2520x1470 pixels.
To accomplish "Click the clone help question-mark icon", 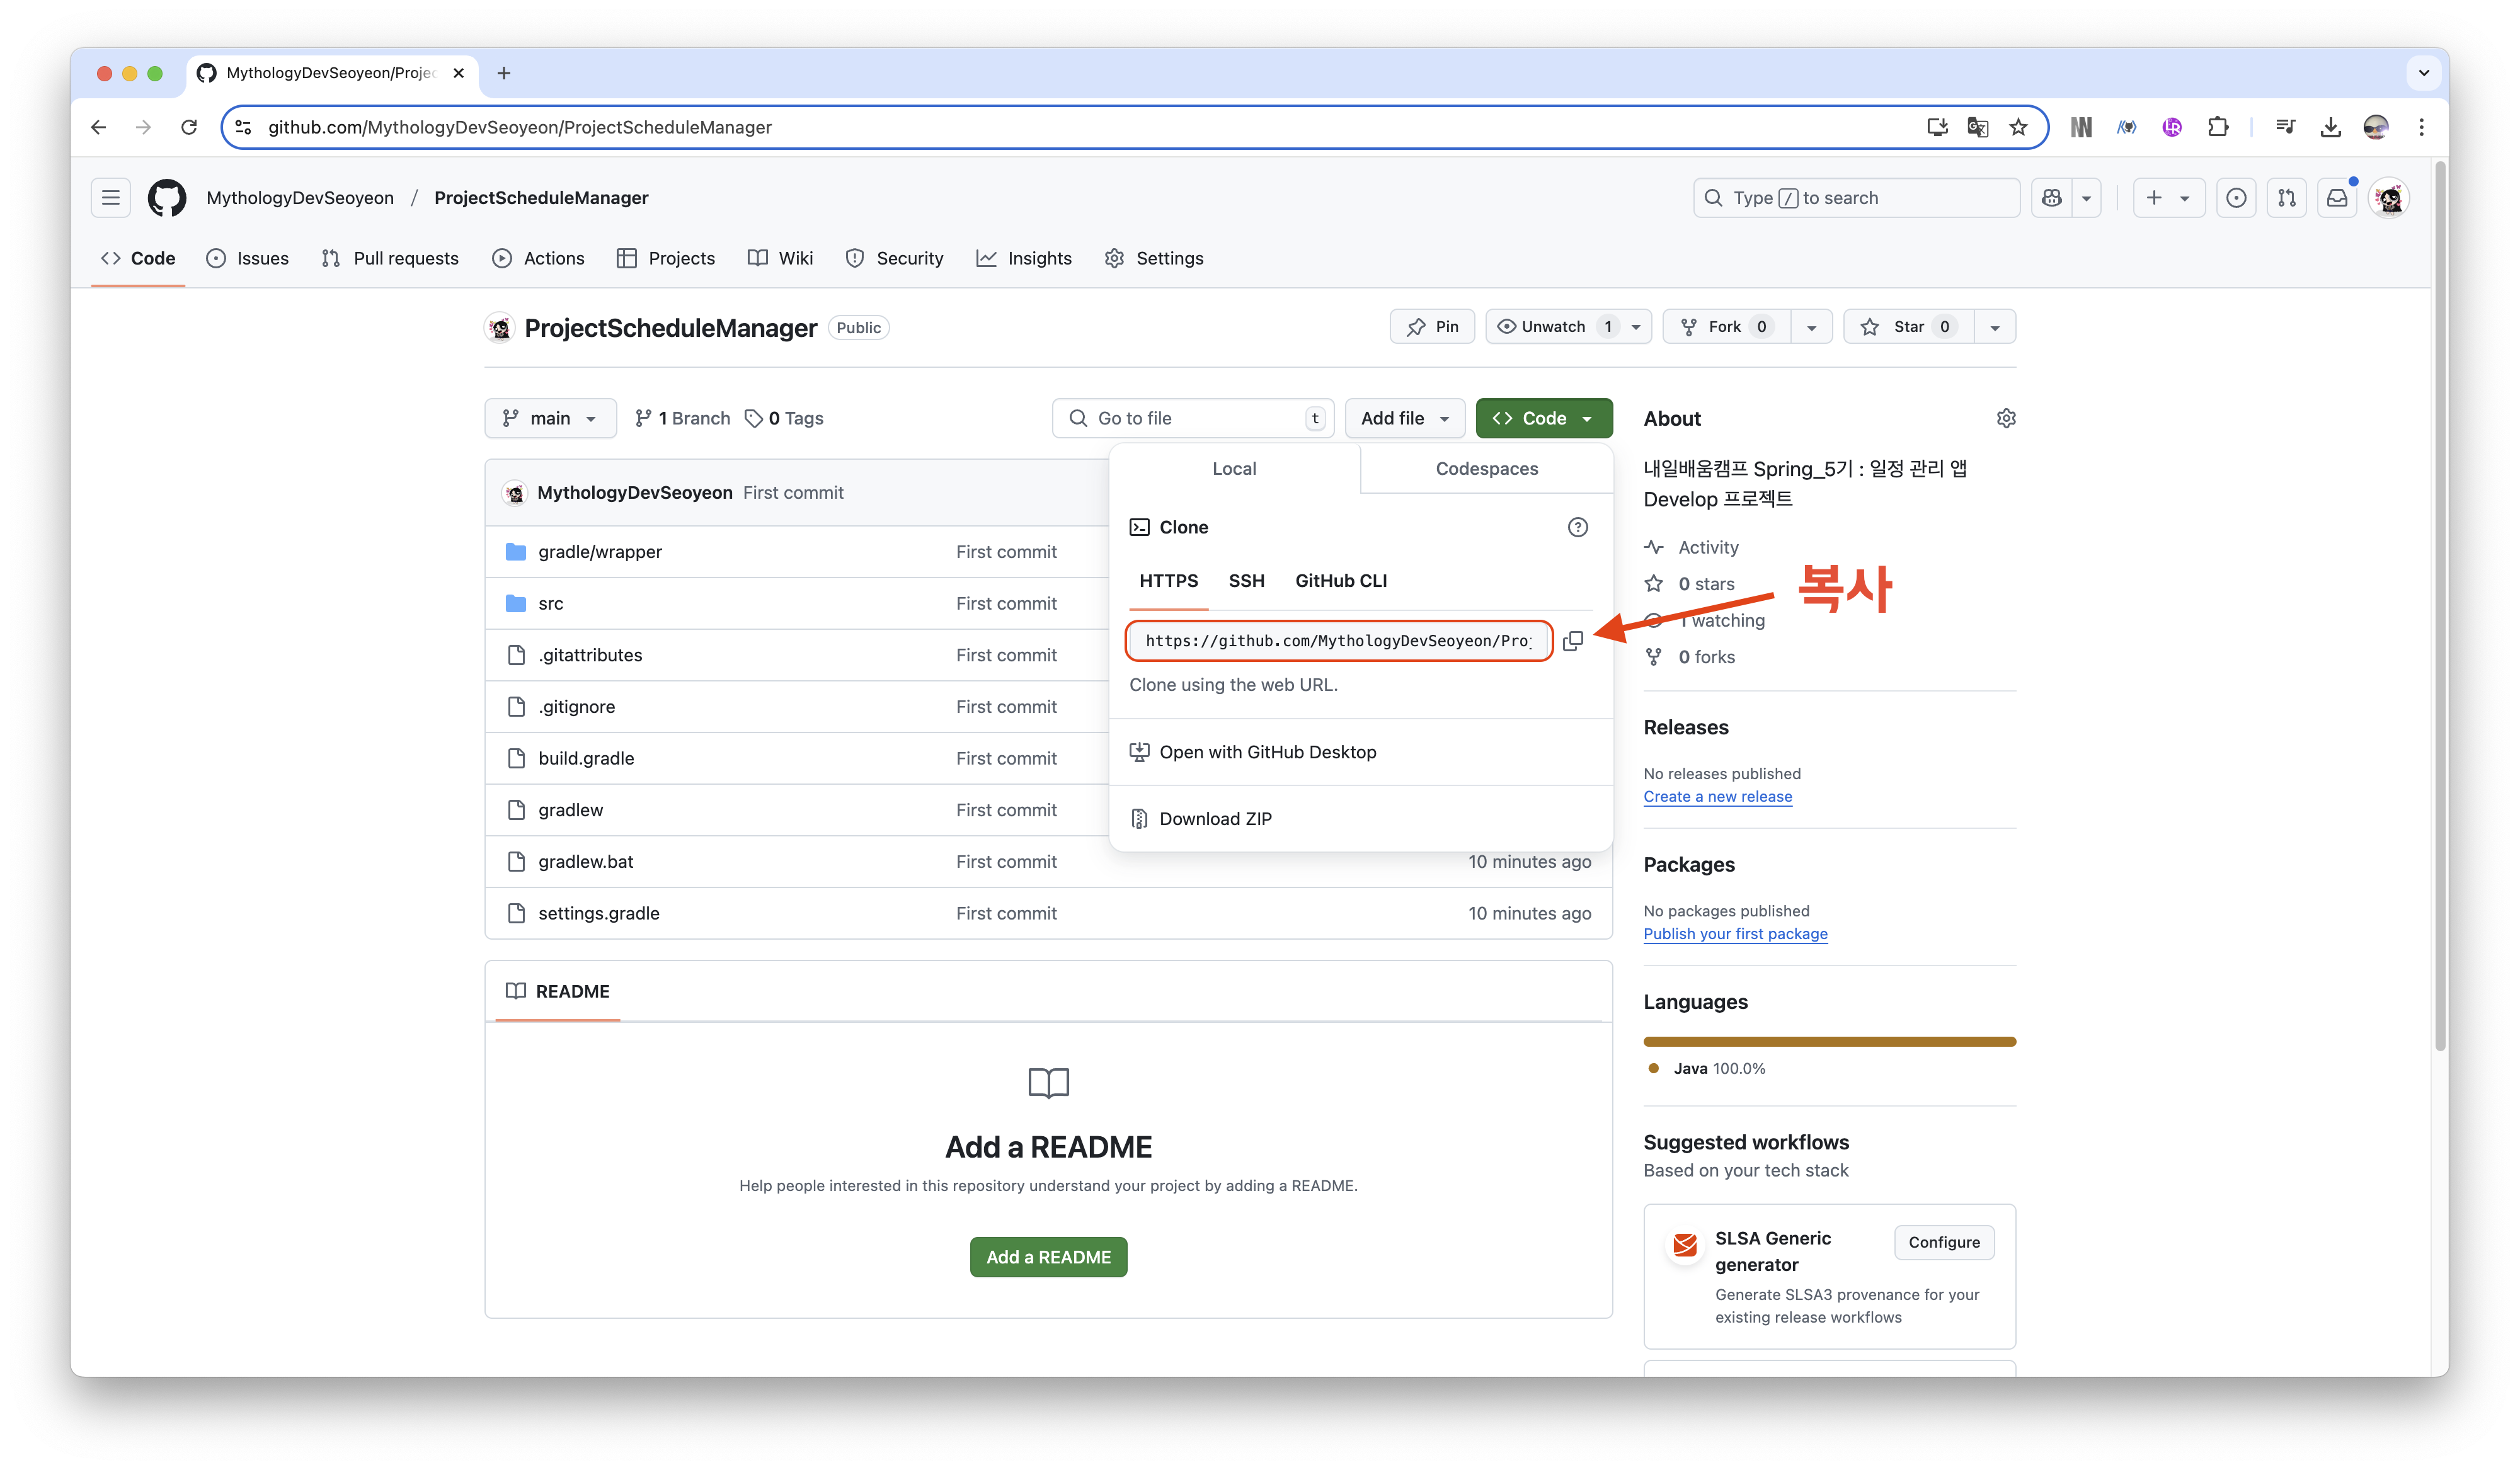I will tap(1577, 527).
